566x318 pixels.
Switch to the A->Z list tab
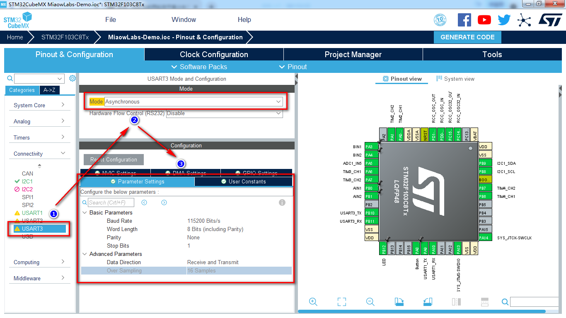click(49, 90)
